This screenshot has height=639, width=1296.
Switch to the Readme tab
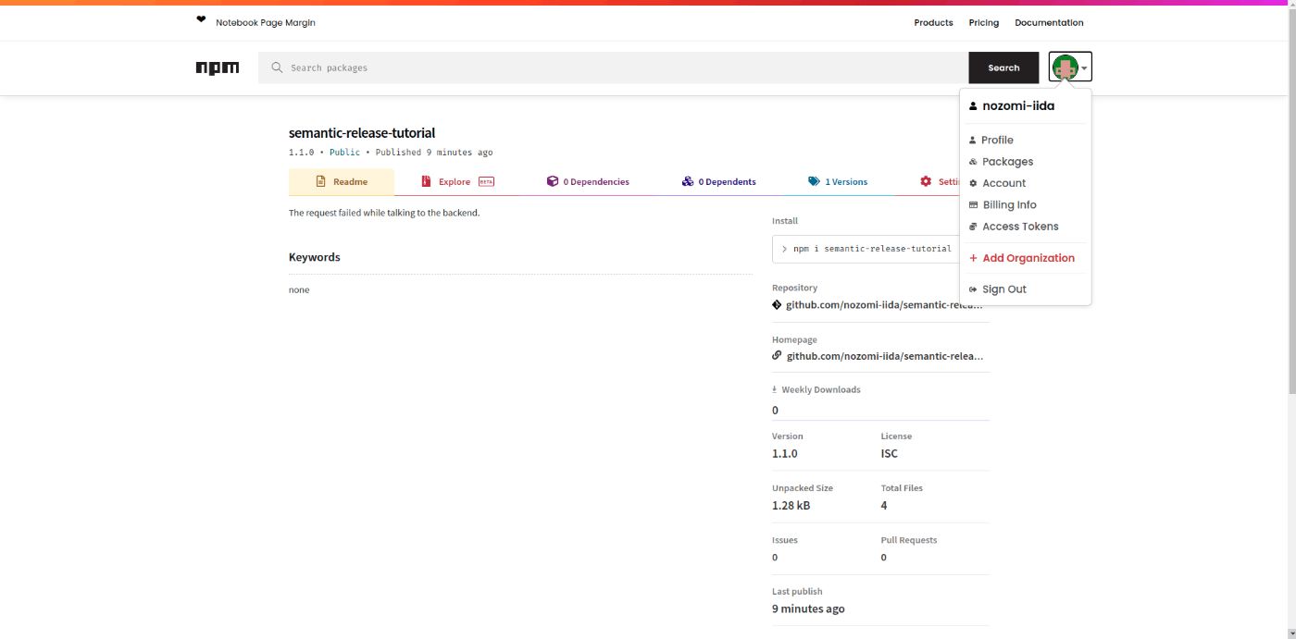pyautogui.click(x=342, y=182)
